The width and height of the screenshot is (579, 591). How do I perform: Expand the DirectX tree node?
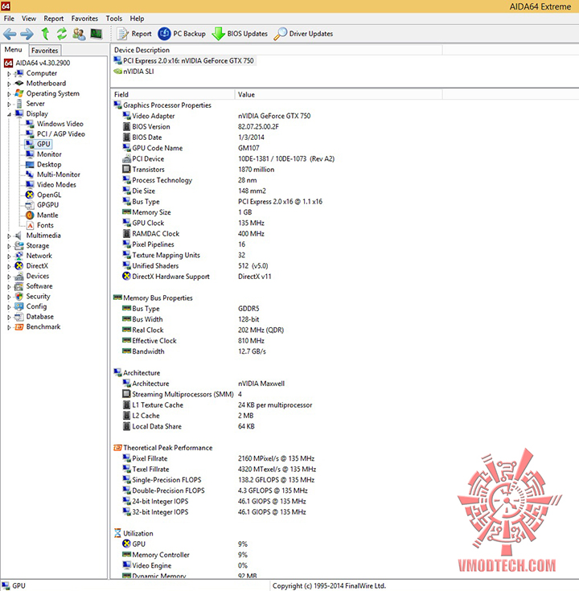9,267
